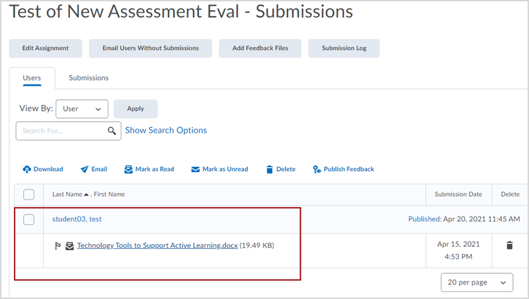Screen dimensions: 529x299
Task: Click the Mark as Read icon
Action: [x=128, y=170]
